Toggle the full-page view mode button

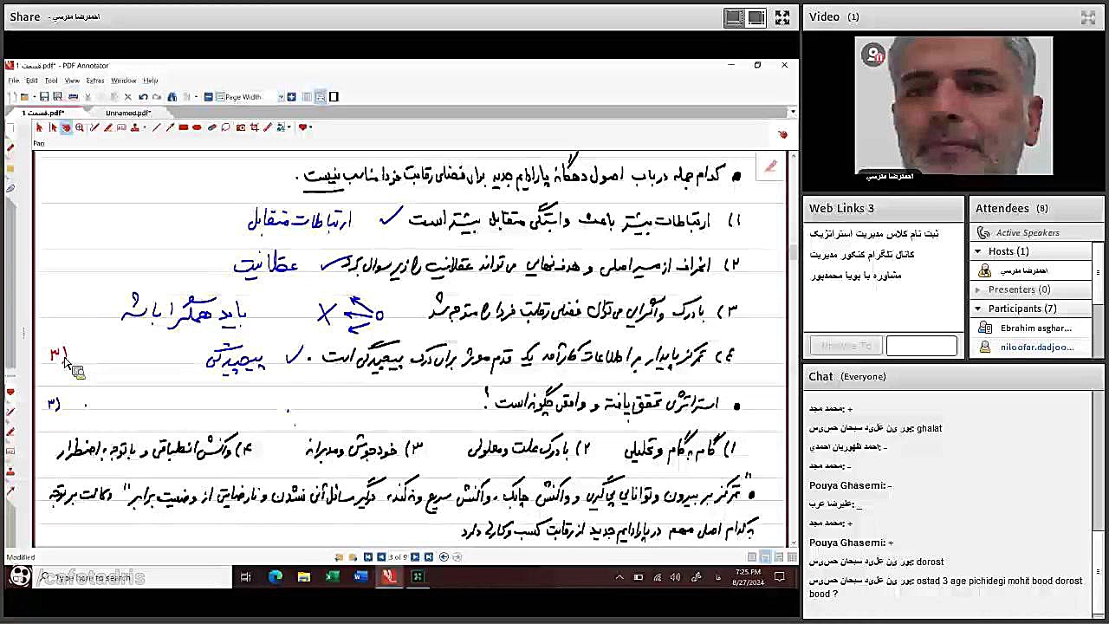click(334, 97)
